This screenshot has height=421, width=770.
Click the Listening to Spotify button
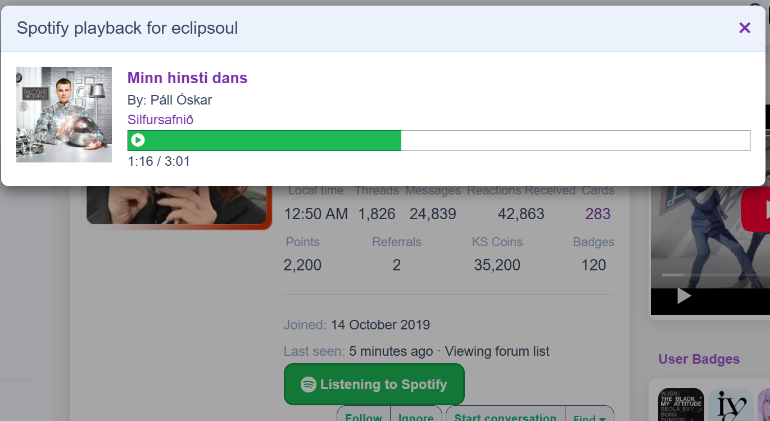coord(374,384)
